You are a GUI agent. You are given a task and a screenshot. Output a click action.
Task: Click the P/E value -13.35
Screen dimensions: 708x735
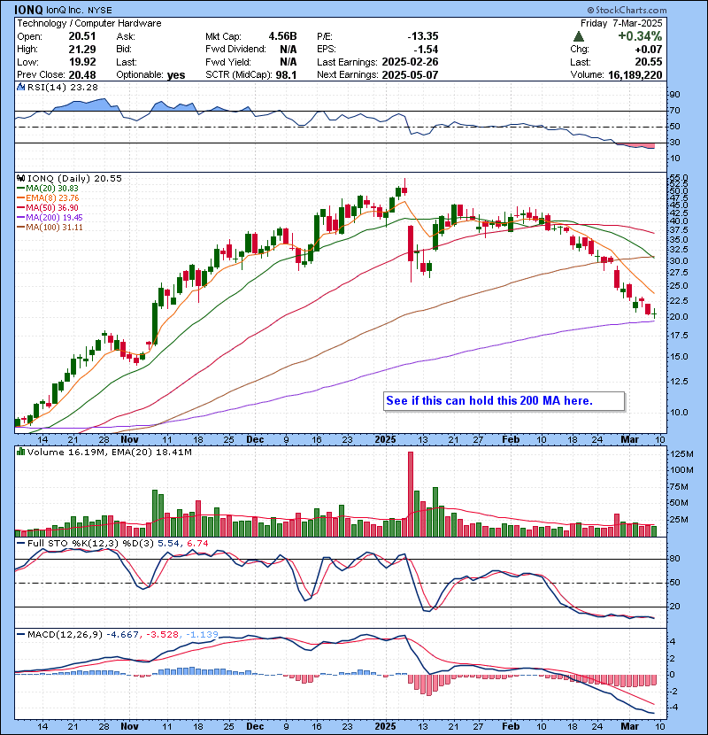[423, 36]
